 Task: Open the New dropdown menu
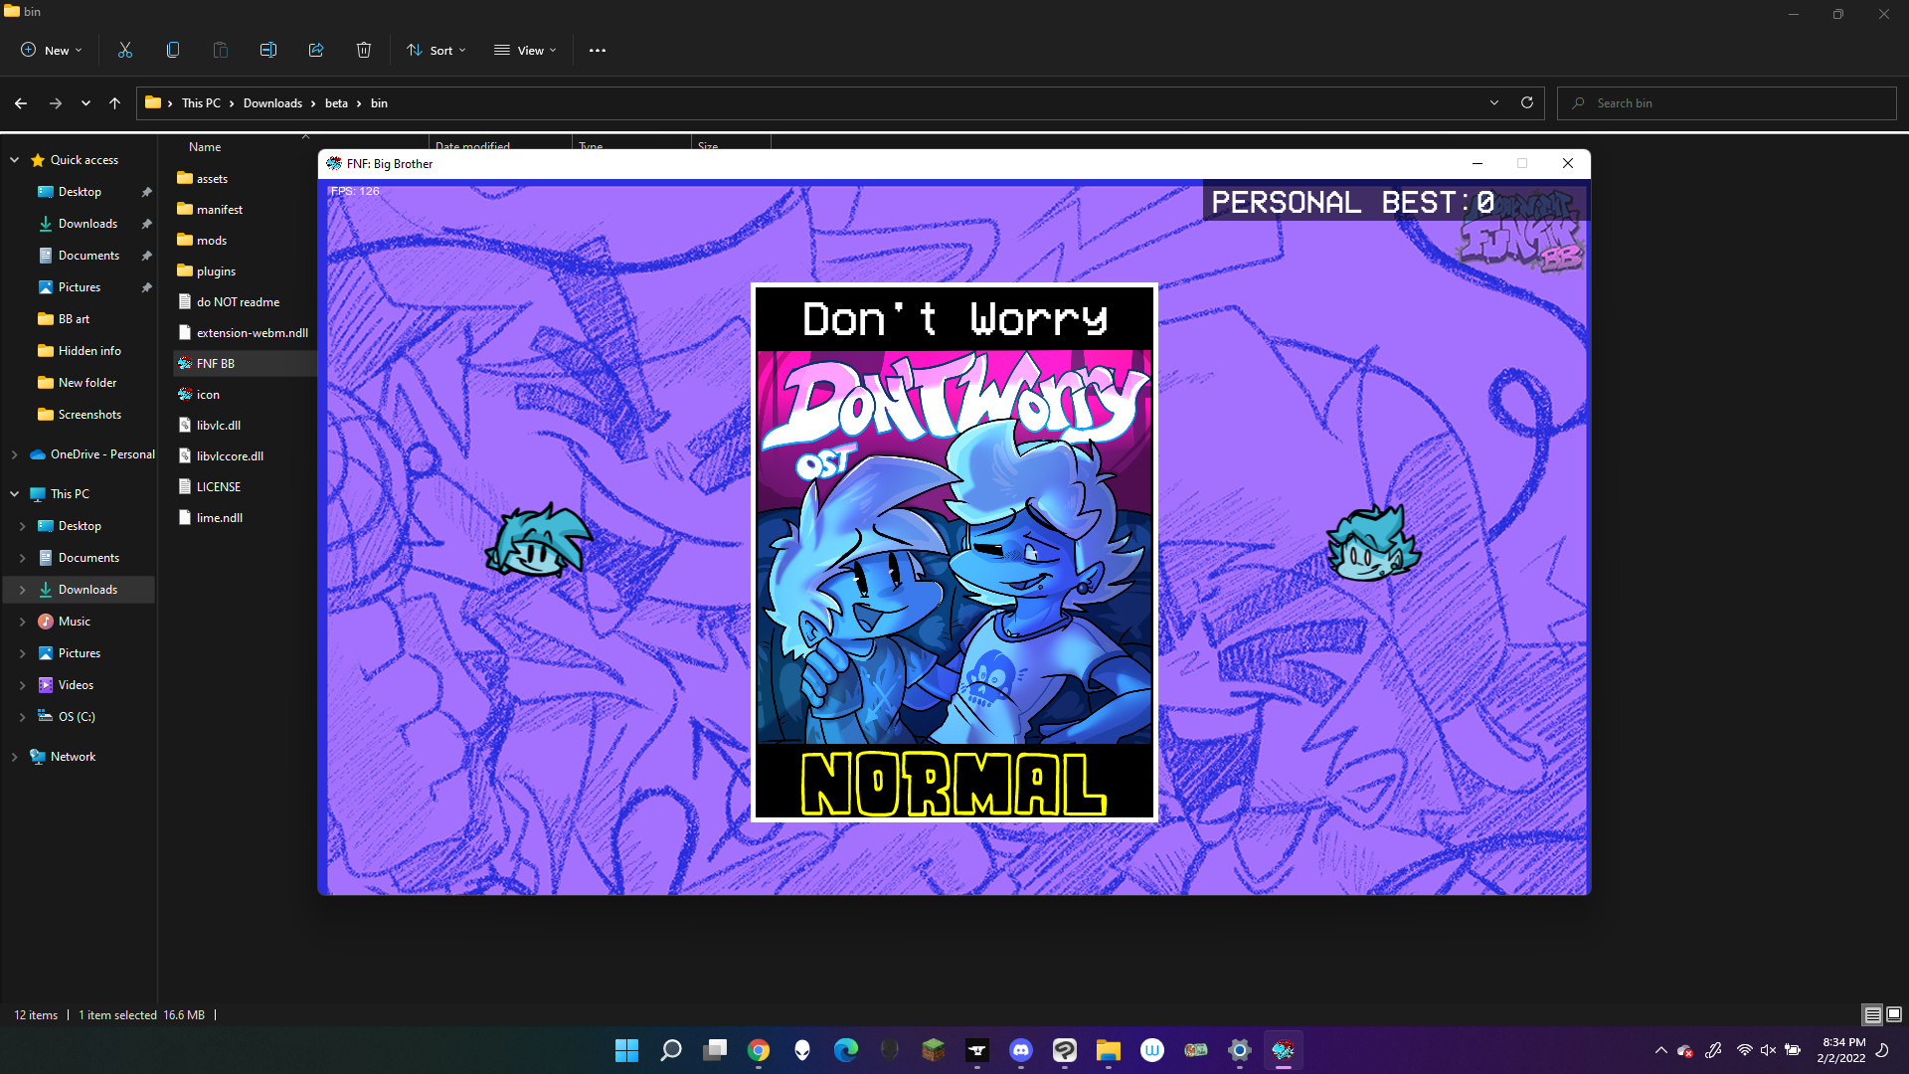[52, 50]
